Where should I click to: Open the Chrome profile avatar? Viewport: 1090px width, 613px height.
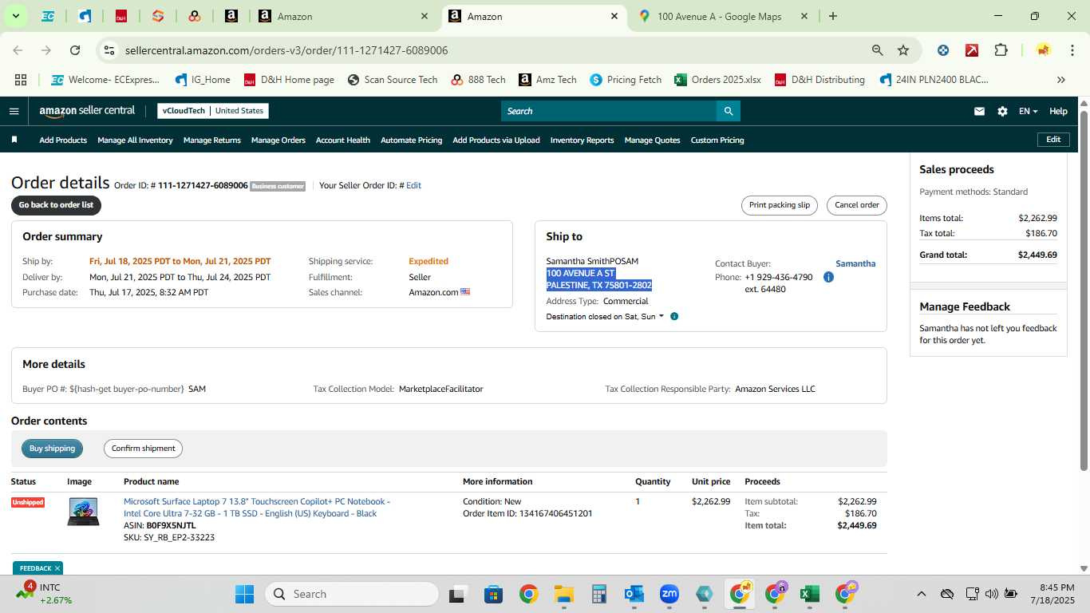(1043, 50)
